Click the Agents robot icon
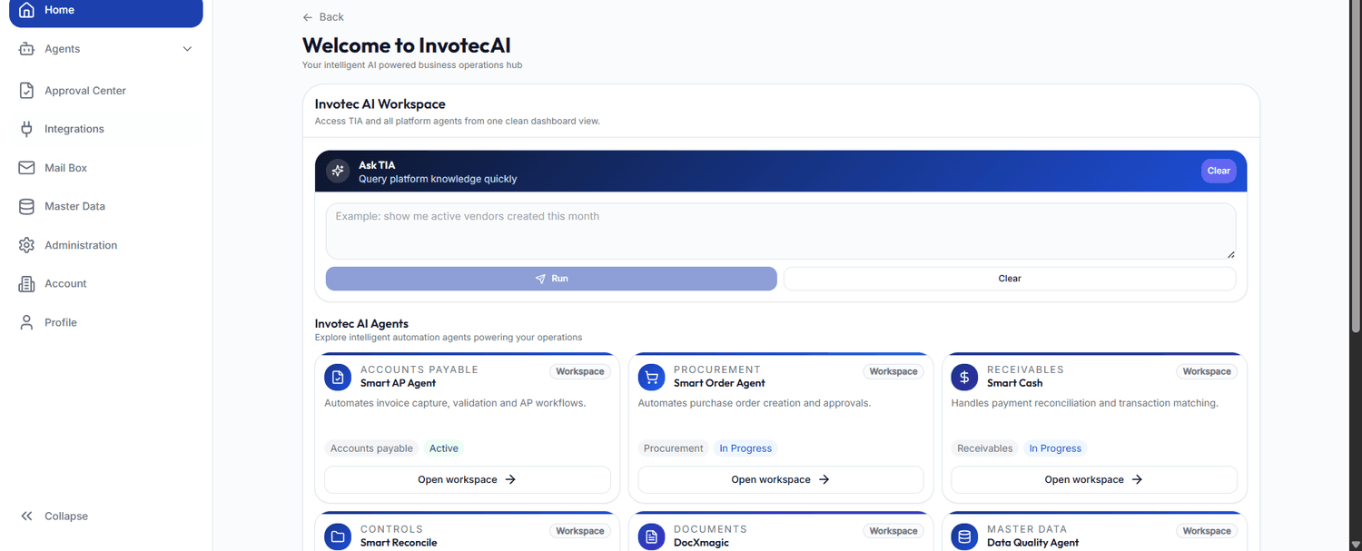1362x551 pixels. pyautogui.click(x=26, y=49)
